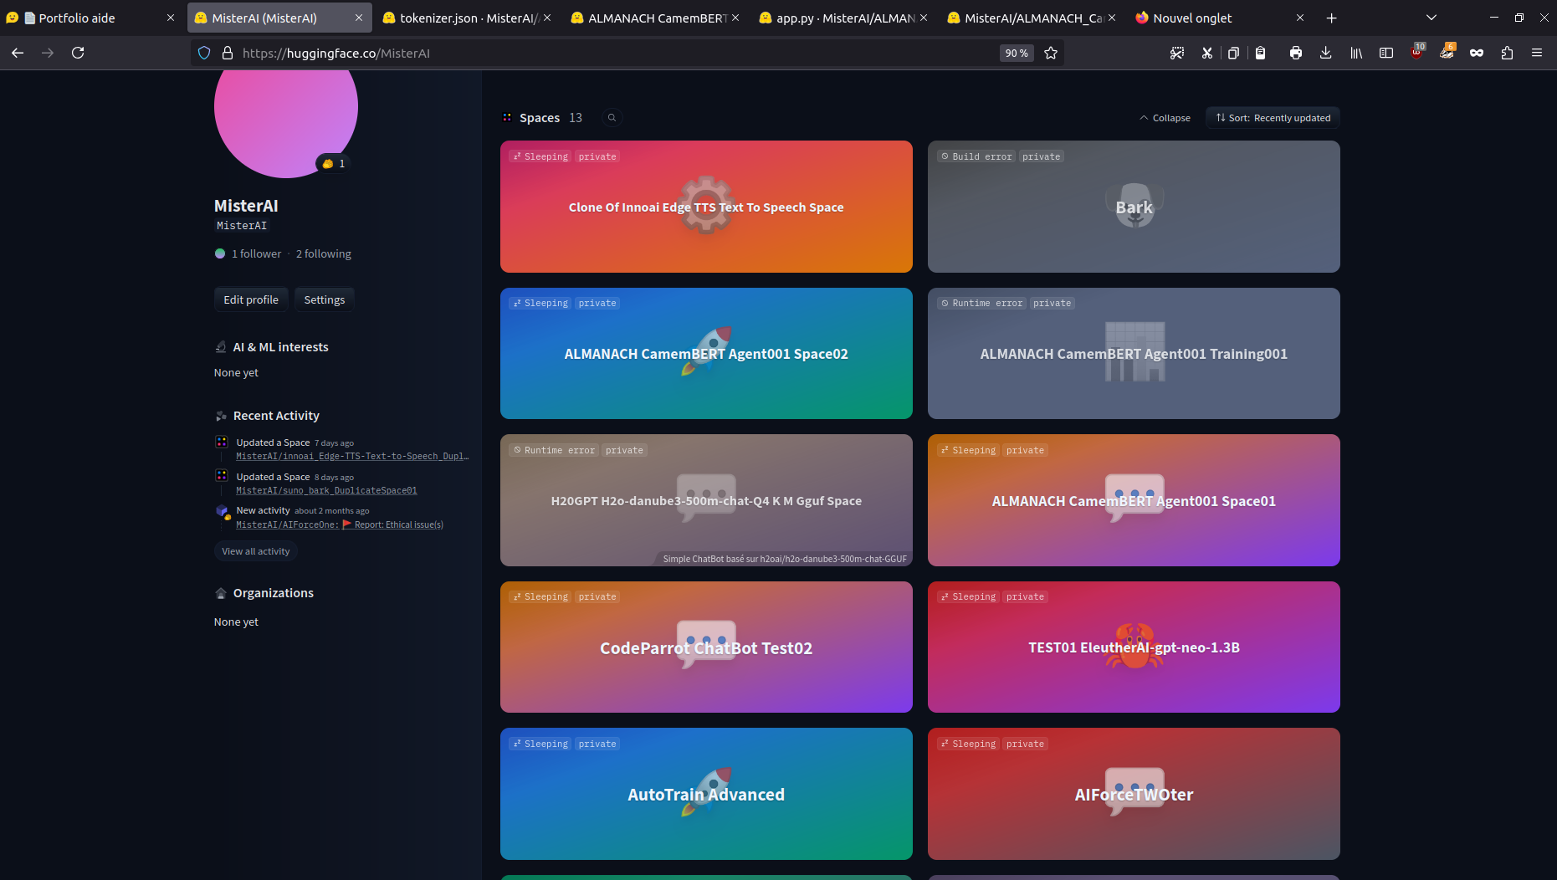
Task: Open the downloads-style extension with badge 6
Action: pos(1447,52)
